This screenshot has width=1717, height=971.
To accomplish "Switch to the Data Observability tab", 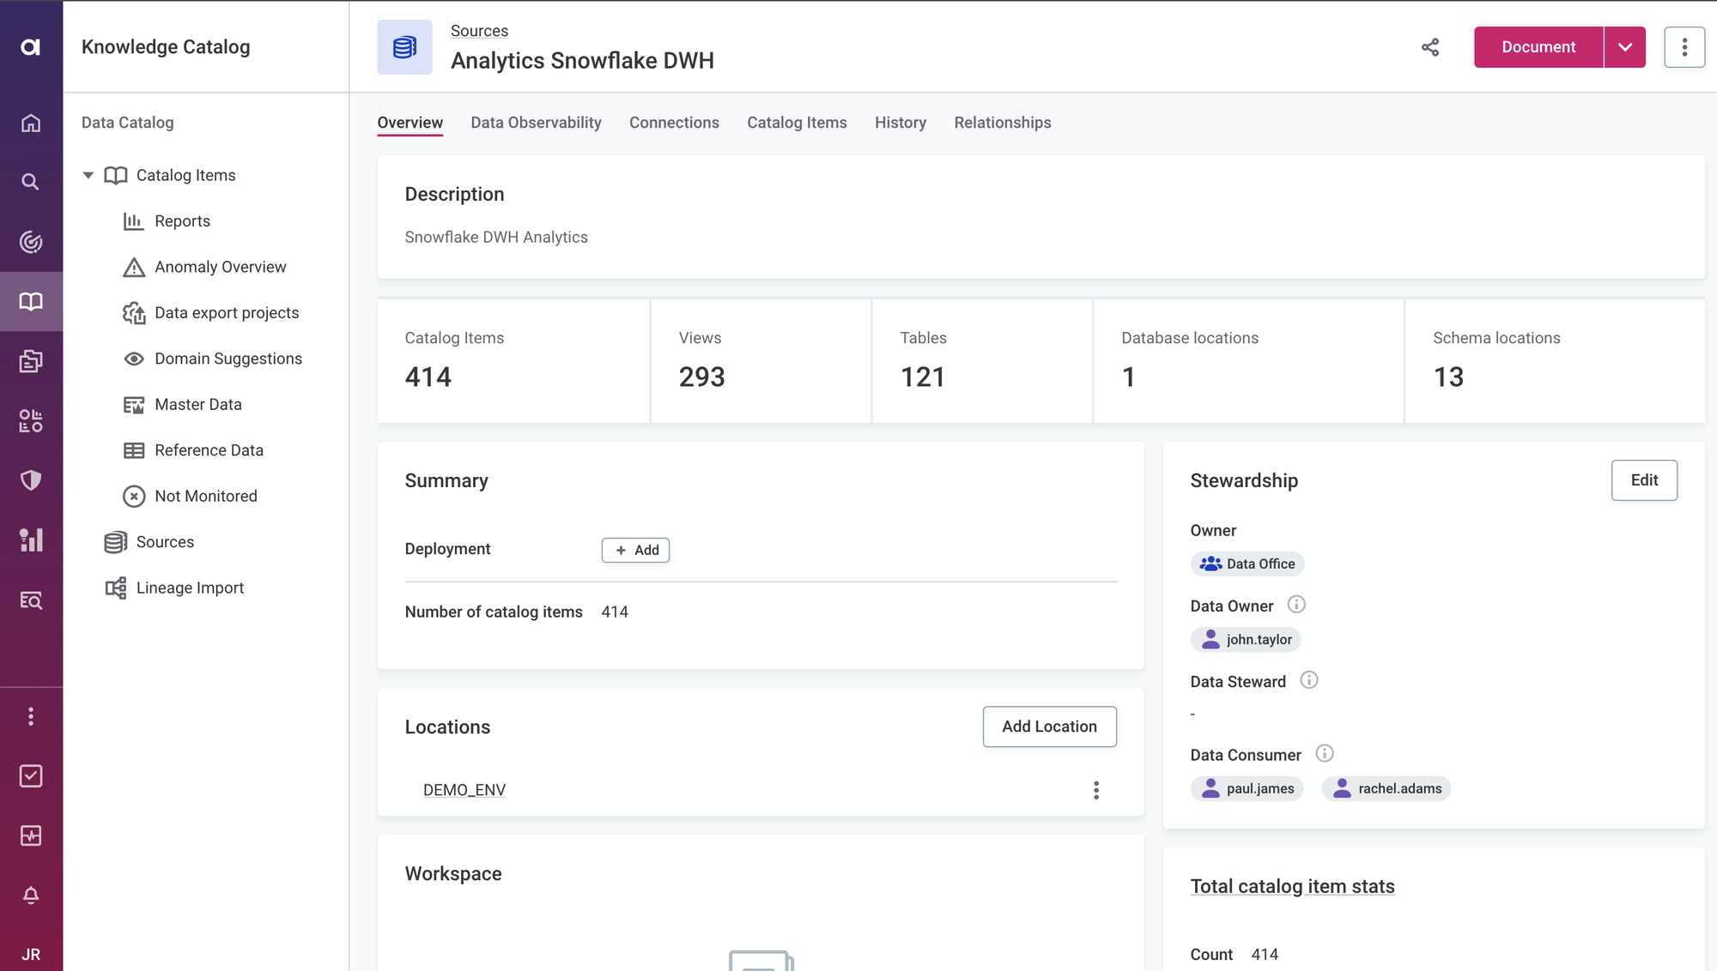I will click(536, 123).
